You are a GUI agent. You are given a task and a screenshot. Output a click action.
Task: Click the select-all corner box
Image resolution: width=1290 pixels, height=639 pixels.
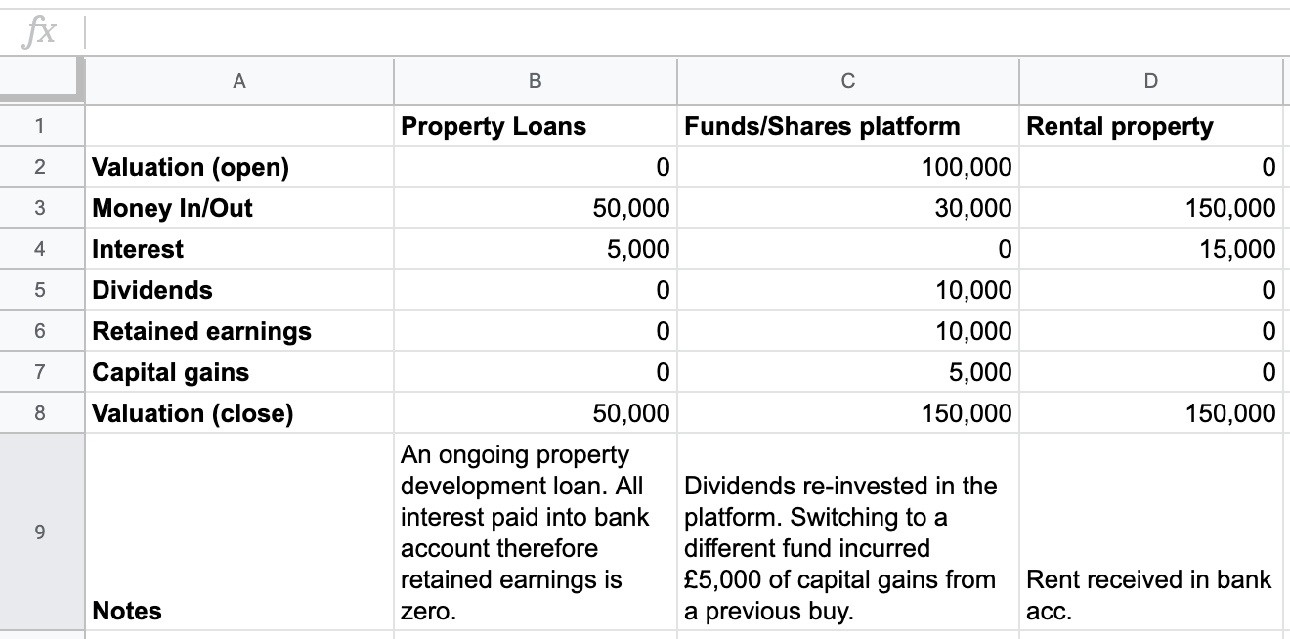pos(42,81)
